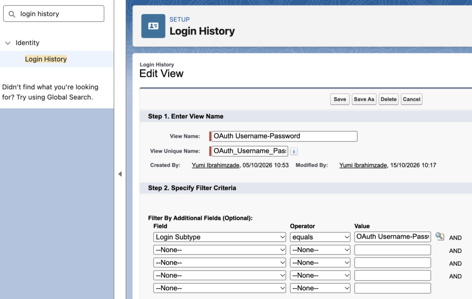
Task: Collapse the sidebar with the arrow handle
Action: (x=120, y=174)
